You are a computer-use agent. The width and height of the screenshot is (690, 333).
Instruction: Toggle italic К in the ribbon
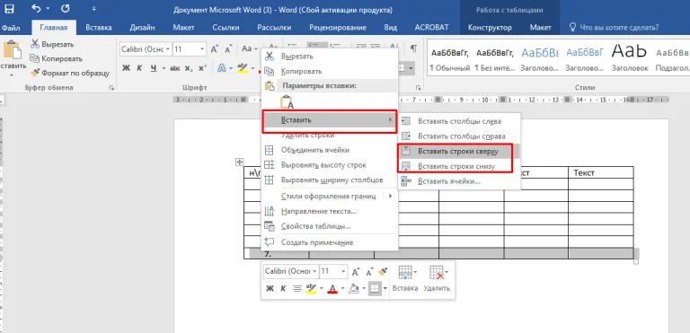pyautogui.click(x=139, y=68)
